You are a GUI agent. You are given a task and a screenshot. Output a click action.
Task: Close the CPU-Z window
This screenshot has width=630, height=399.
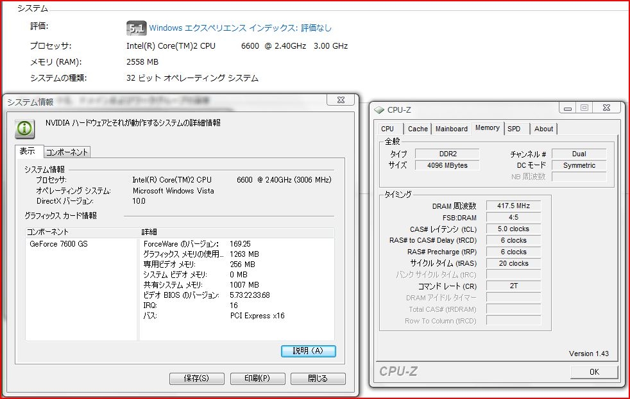point(606,108)
